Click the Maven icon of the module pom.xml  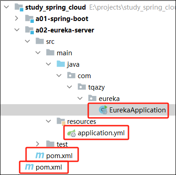pos(40,155)
